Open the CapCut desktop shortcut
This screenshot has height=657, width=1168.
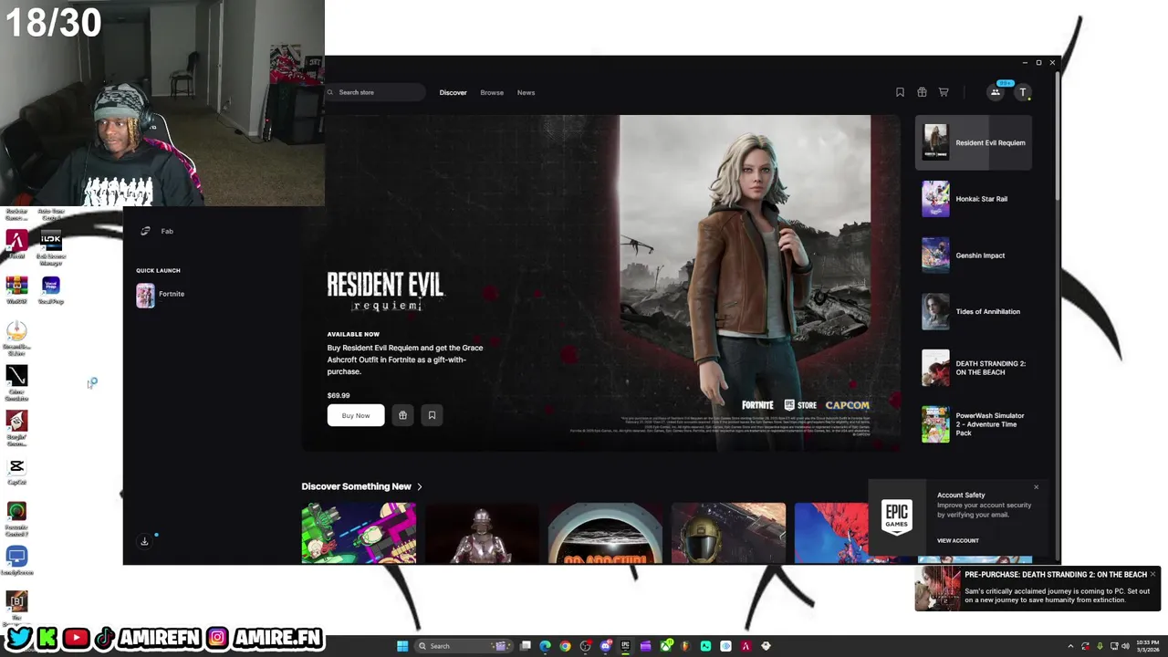[16, 471]
